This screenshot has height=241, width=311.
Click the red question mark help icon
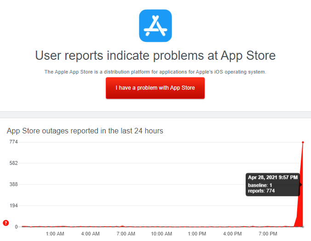tap(6, 223)
